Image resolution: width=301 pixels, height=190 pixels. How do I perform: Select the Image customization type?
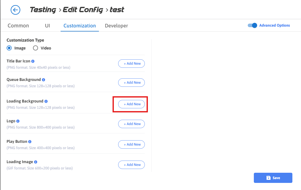[x=9, y=48]
